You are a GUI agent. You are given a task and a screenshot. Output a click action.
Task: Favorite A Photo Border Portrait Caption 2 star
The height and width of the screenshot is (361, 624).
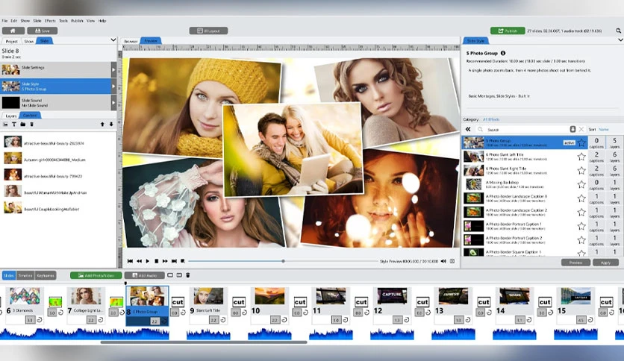click(x=581, y=240)
